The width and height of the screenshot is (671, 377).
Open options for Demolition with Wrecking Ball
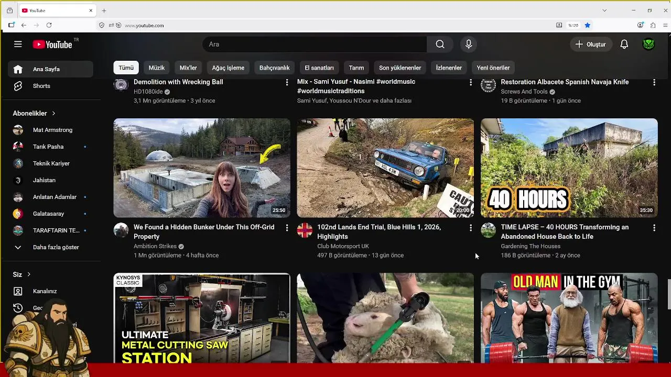tap(287, 83)
